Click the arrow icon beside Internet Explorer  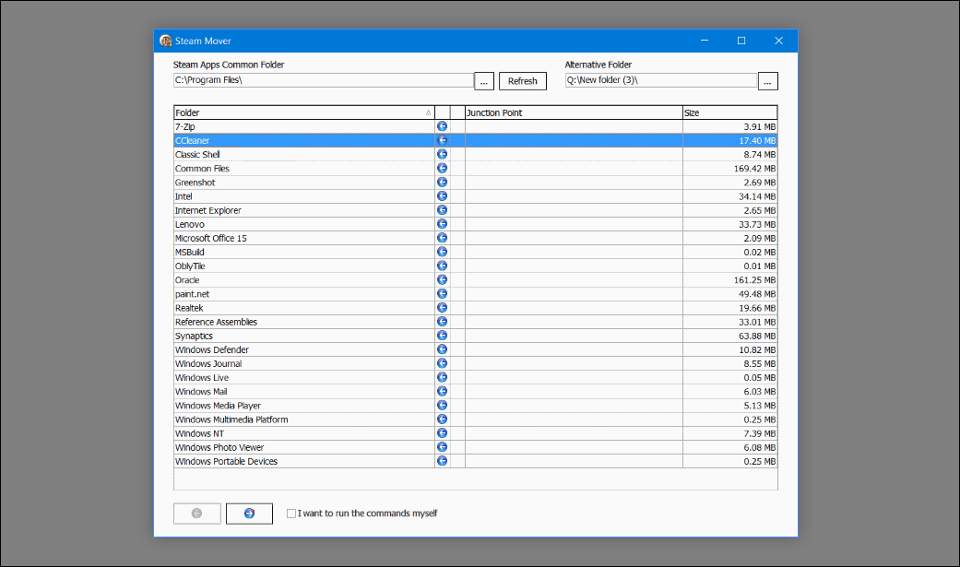coord(442,210)
